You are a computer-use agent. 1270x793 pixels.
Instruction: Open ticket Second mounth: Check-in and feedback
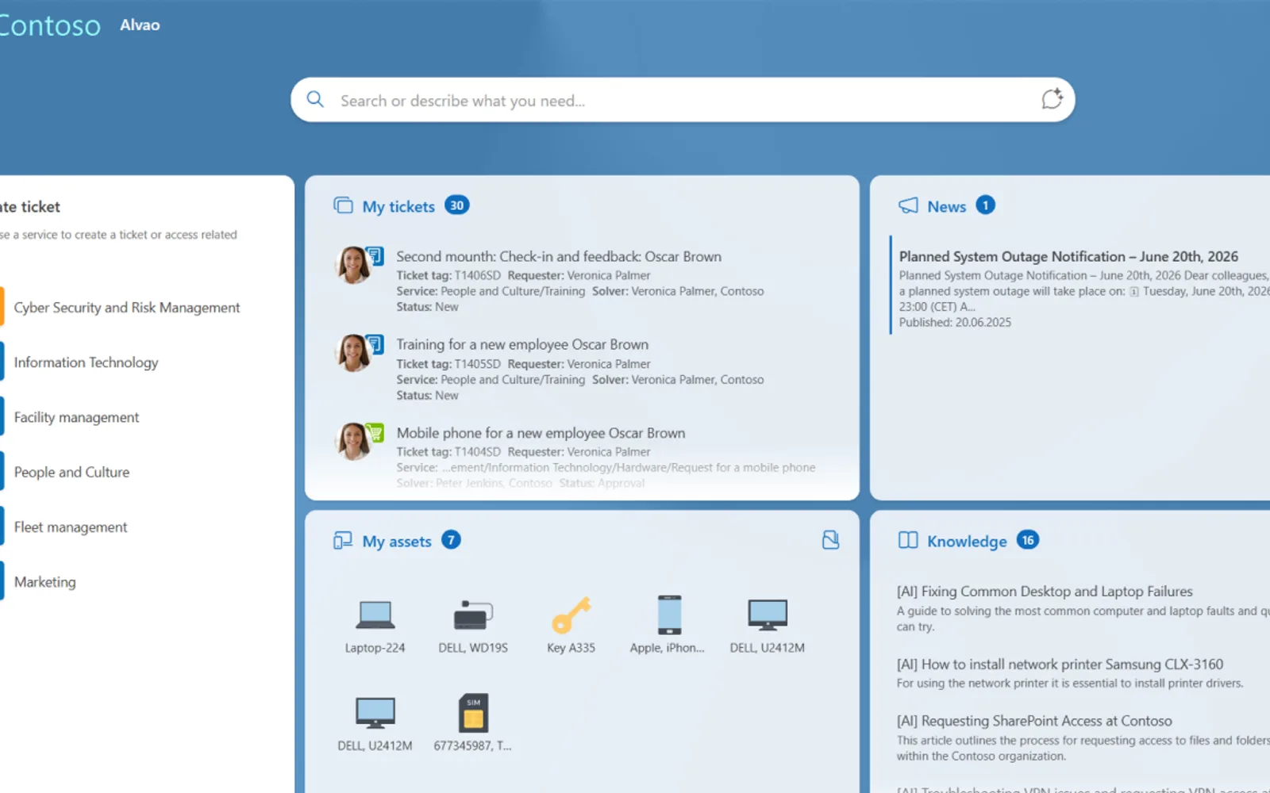click(559, 256)
